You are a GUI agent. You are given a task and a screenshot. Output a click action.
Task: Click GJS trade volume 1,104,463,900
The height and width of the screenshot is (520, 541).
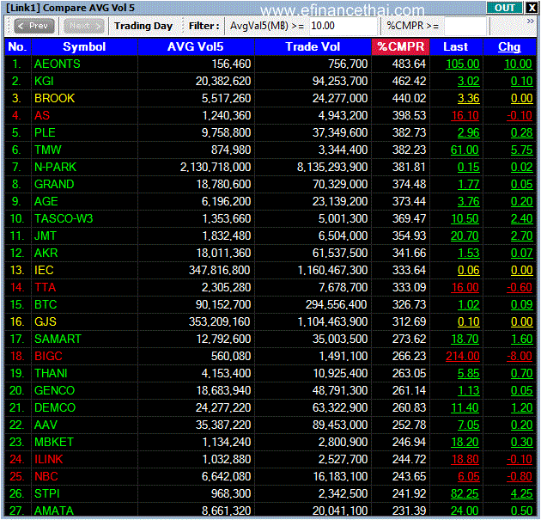(332, 321)
